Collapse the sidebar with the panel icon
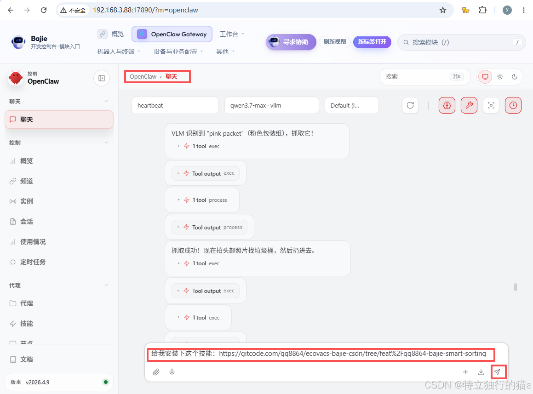533x394 pixels. (101, 78)
